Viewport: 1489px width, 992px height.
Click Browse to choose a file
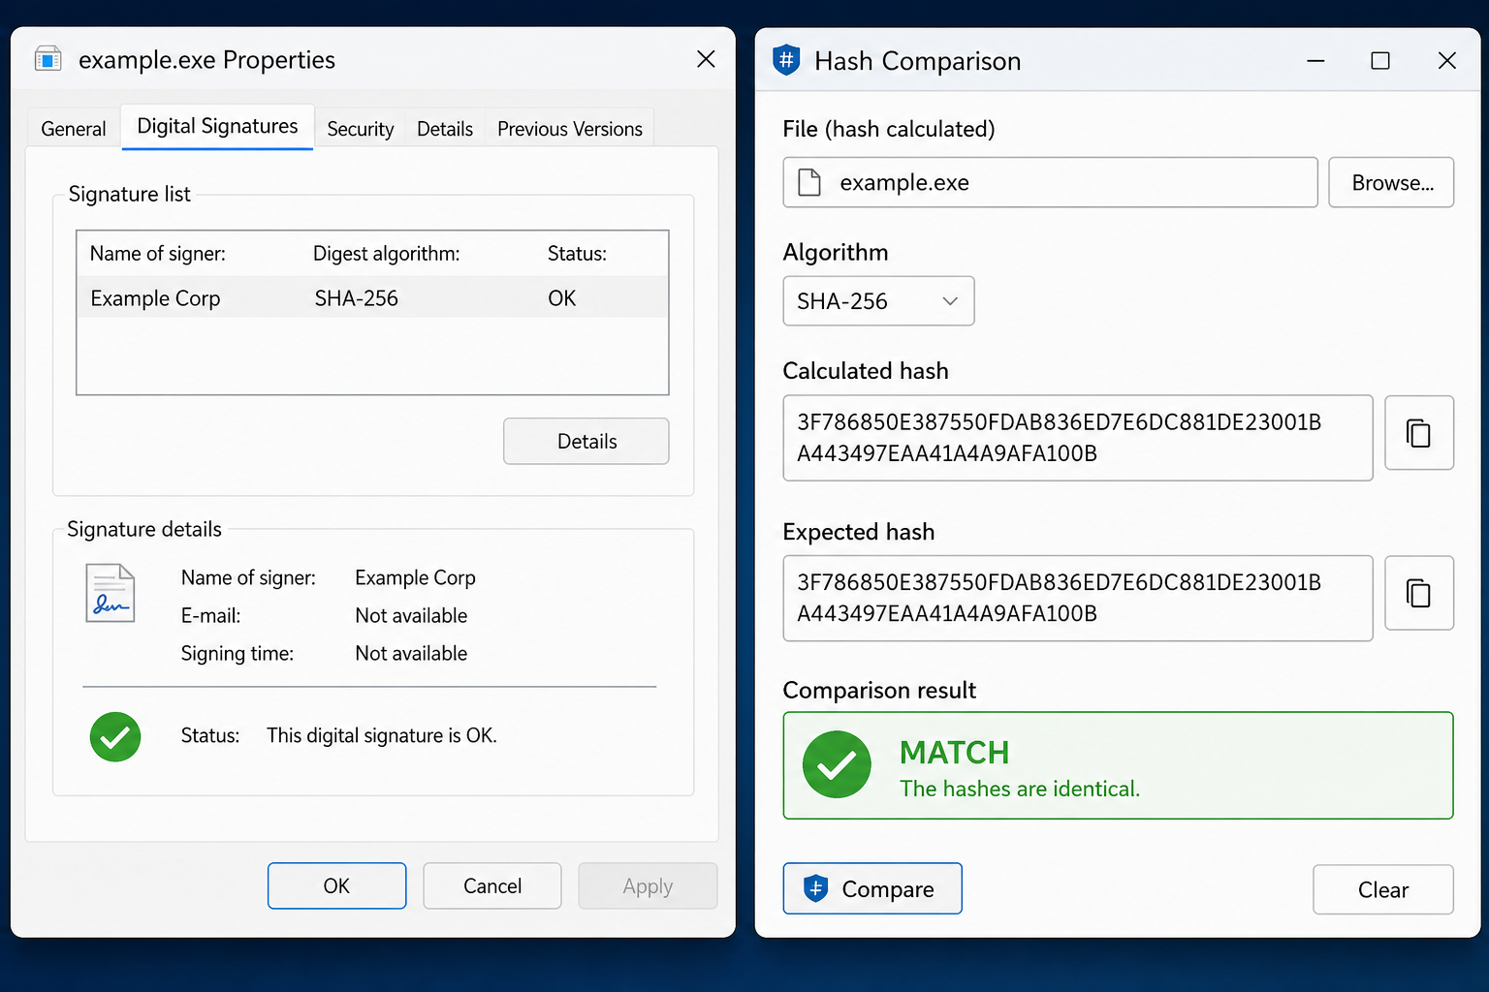(x=1391, y=182)
